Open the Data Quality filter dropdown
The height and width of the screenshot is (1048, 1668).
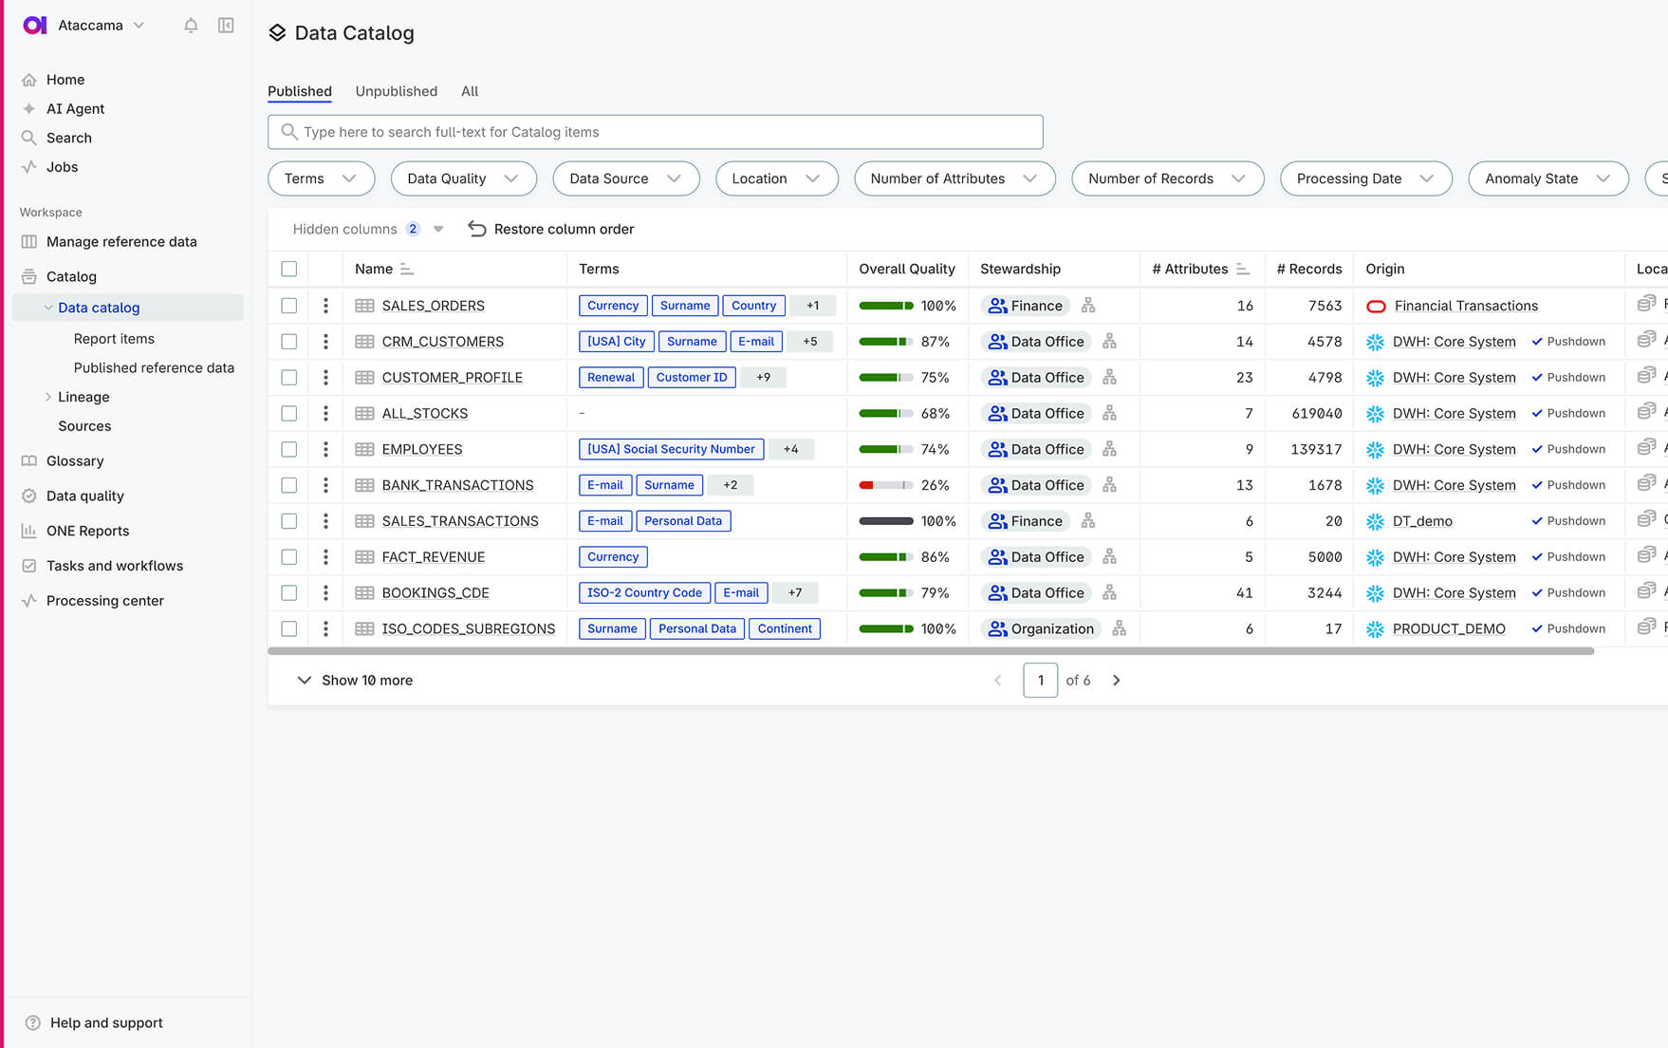[x=463, y=178]
